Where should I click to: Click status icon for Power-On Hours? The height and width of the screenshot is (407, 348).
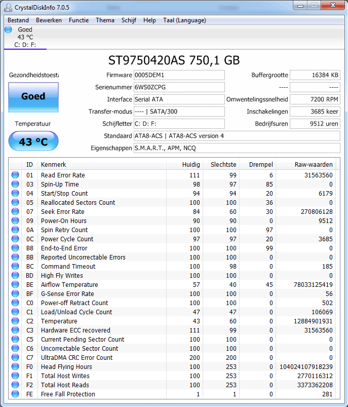click(15, 220)
